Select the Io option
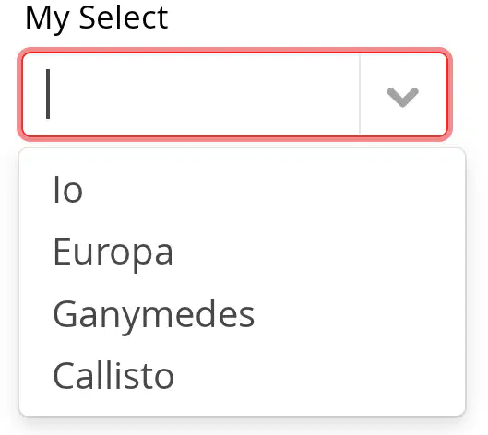The image size is (488, 435). click(x=242, y=190)
